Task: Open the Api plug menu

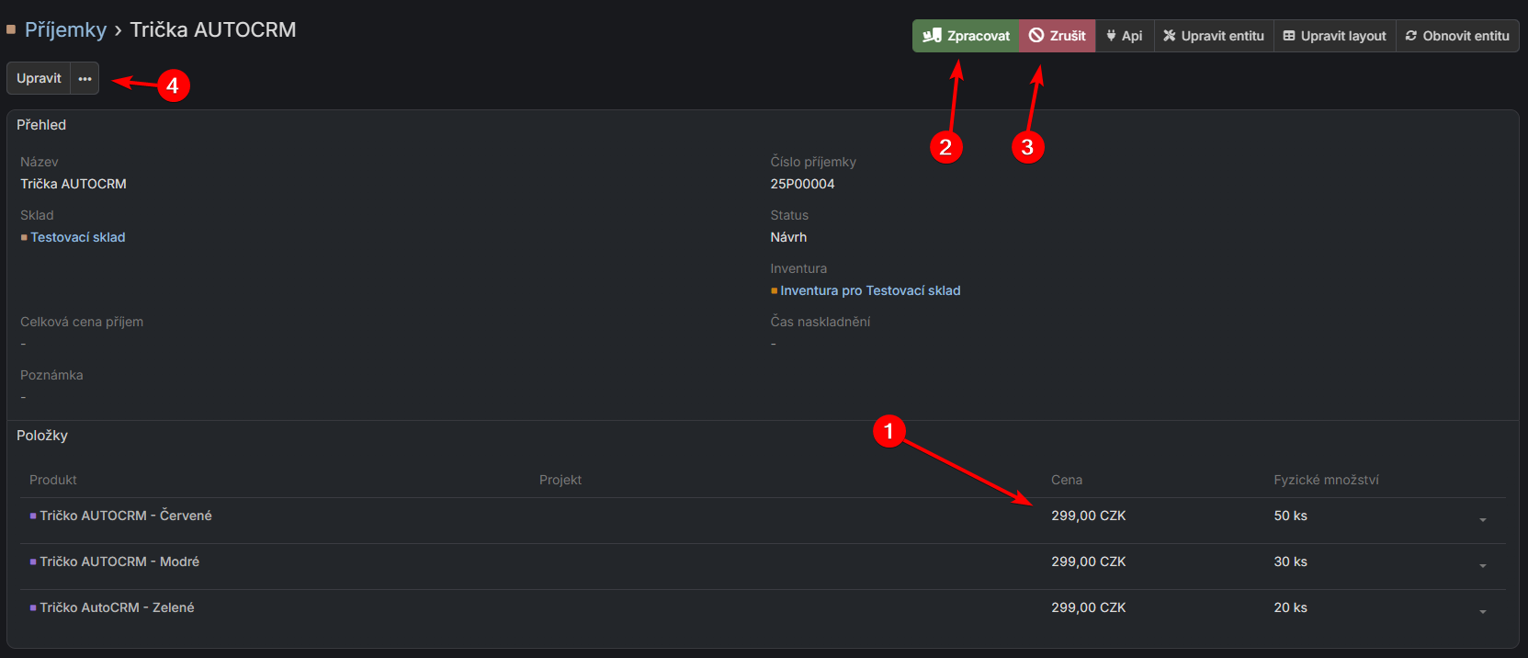Action: [1125, 36]
